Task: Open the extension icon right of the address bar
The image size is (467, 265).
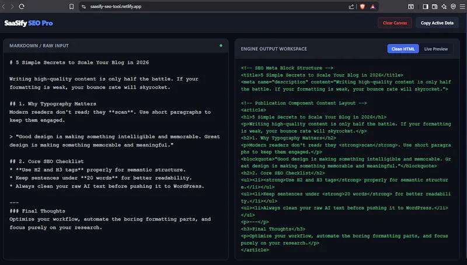Action: 411,6
